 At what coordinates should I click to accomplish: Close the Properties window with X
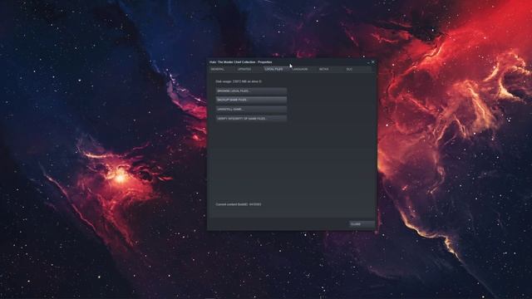point(373,62)
